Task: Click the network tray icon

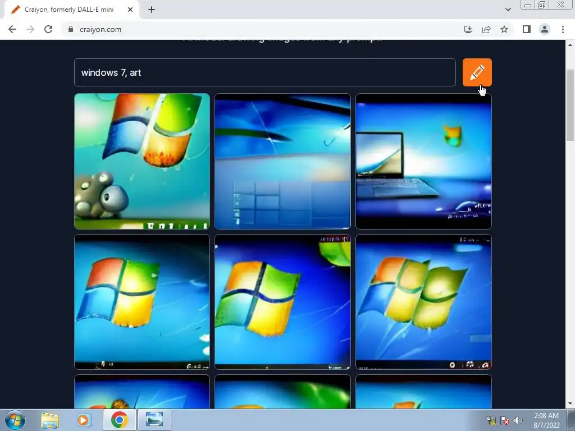Action: [x=491, y=420]
